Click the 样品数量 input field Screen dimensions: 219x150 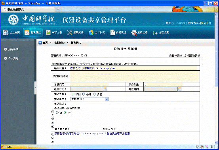click(x=164, y=84)
